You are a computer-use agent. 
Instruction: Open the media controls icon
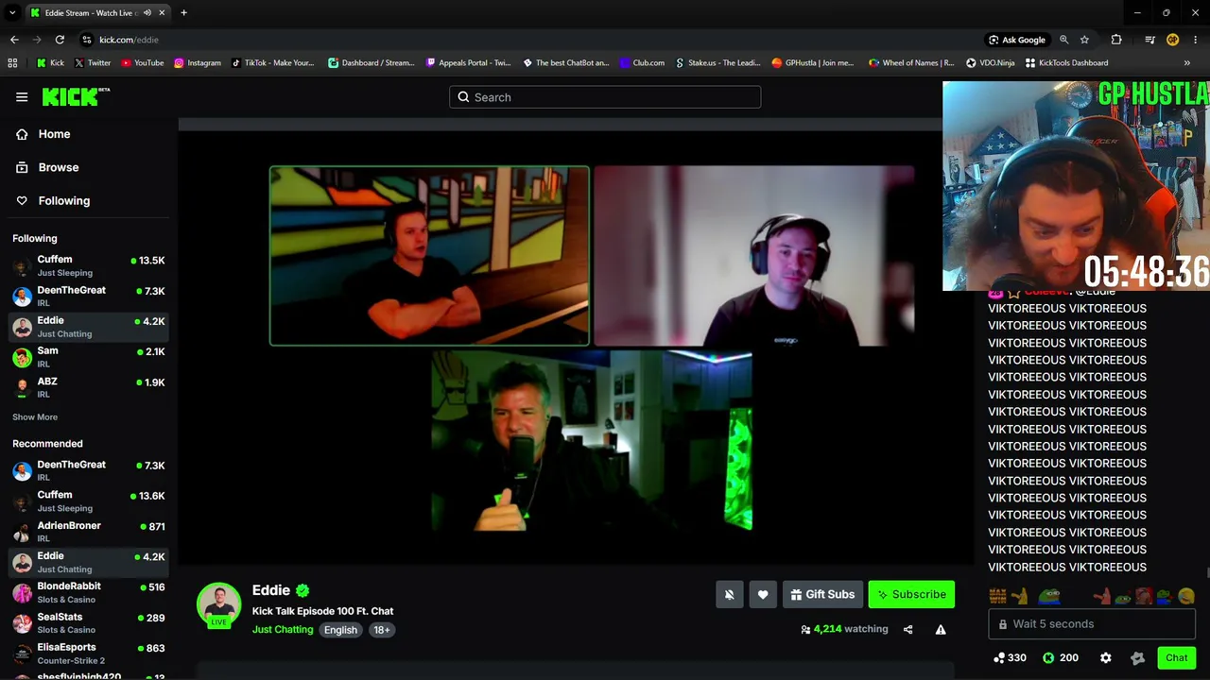point(1149,40)
